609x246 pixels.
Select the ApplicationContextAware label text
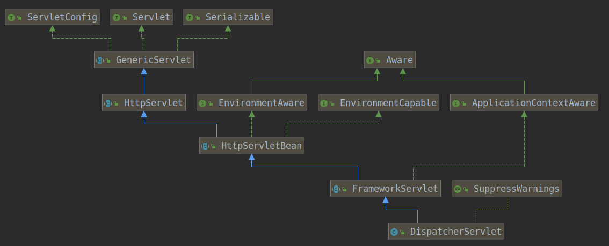533,103
